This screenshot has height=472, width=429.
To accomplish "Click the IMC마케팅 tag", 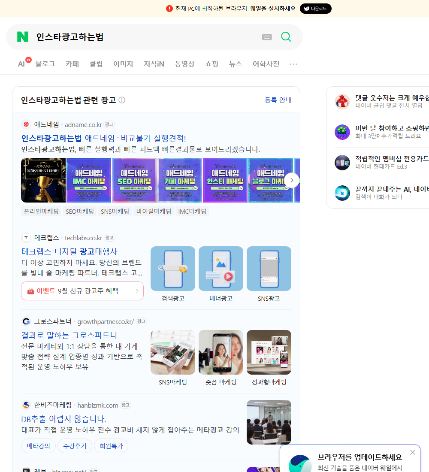I will coord(192,211).
